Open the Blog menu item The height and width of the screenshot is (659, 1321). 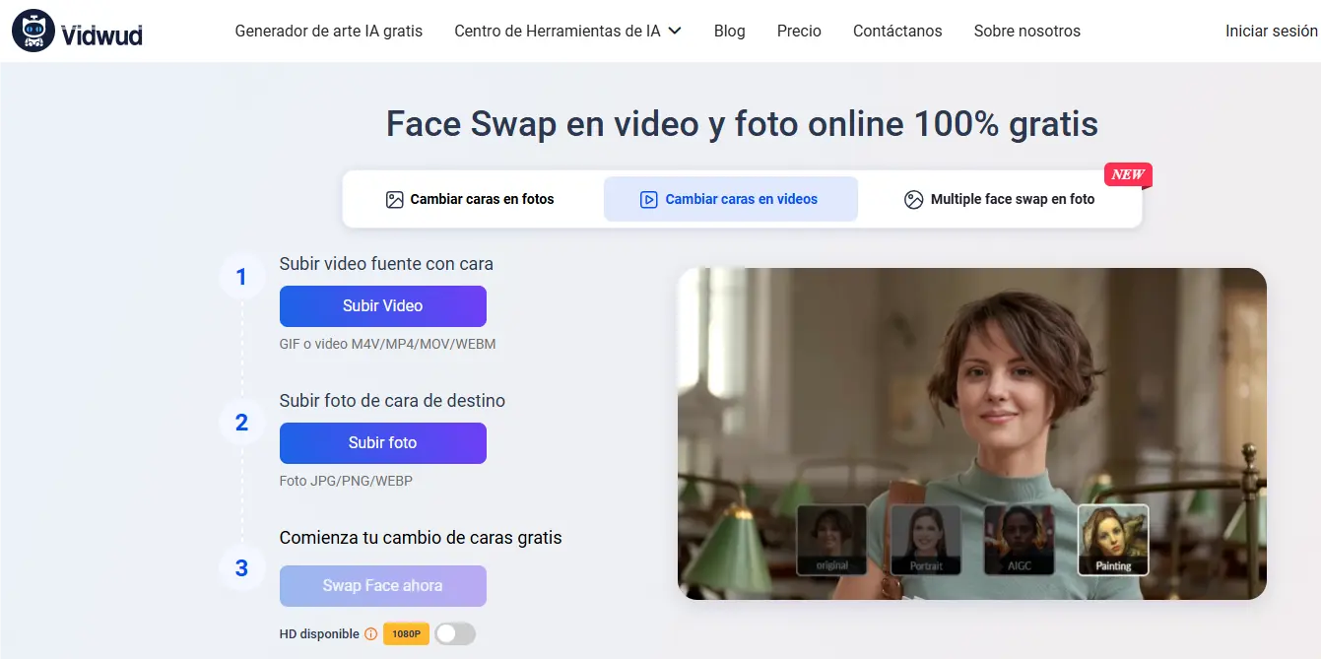[729, 31]
